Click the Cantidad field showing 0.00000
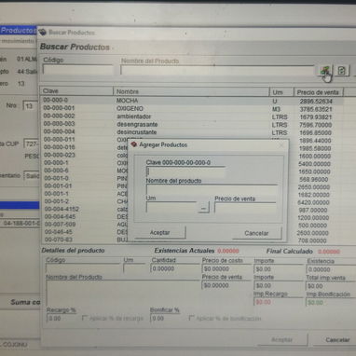Viewport: 356px width, 356px height. [175, 268]
